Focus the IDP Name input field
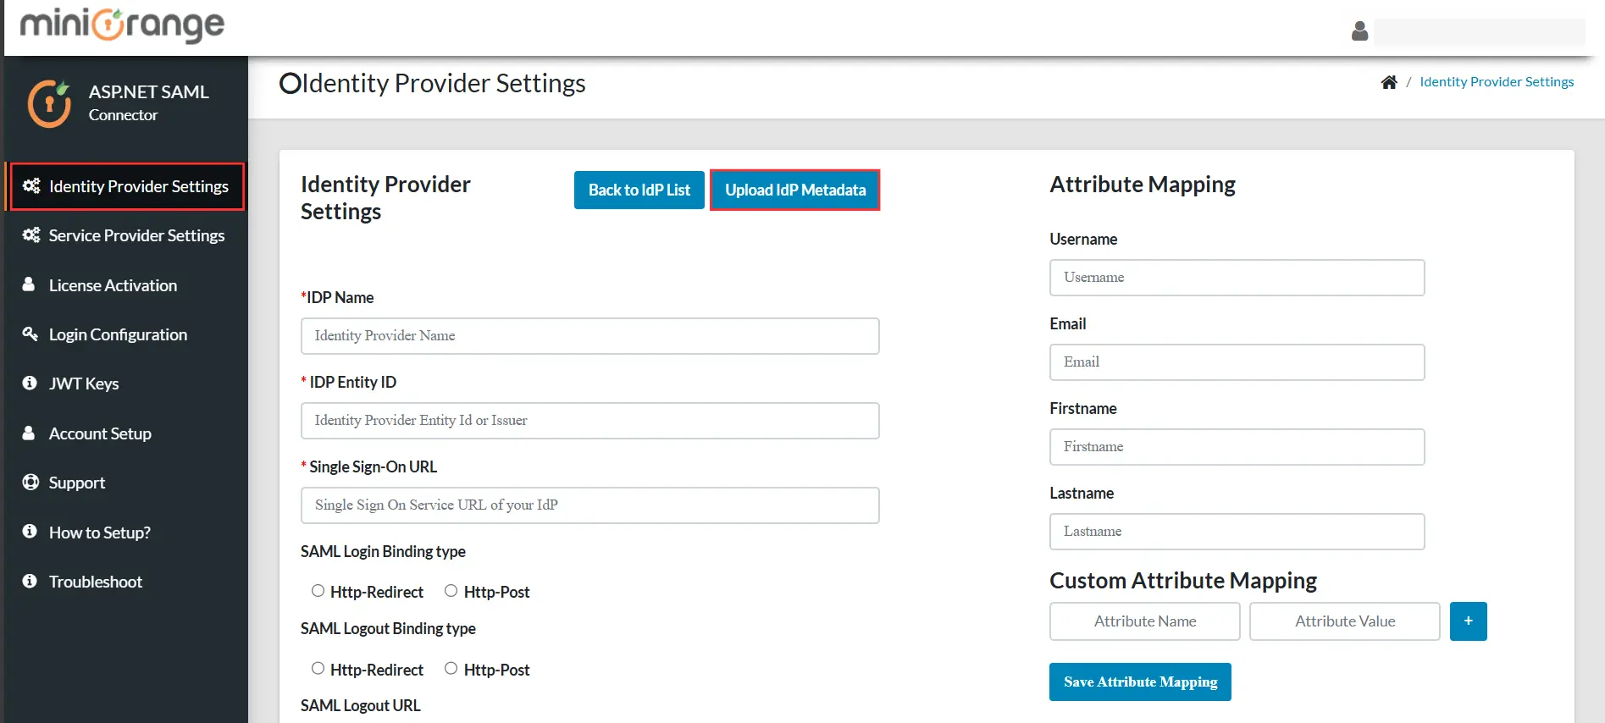 590,336
